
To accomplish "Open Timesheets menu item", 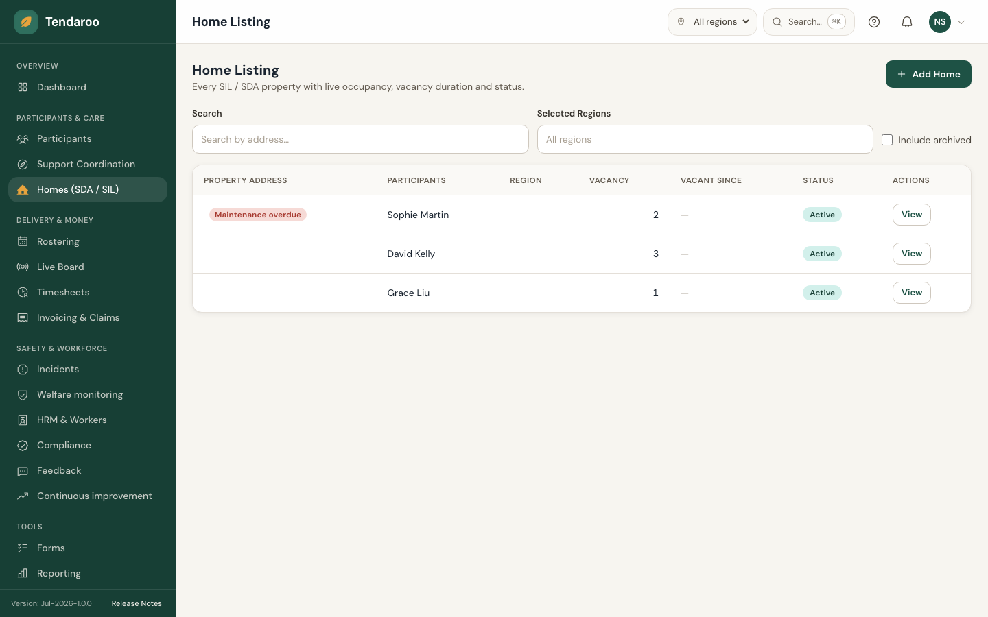I will (x=88, y=292).
